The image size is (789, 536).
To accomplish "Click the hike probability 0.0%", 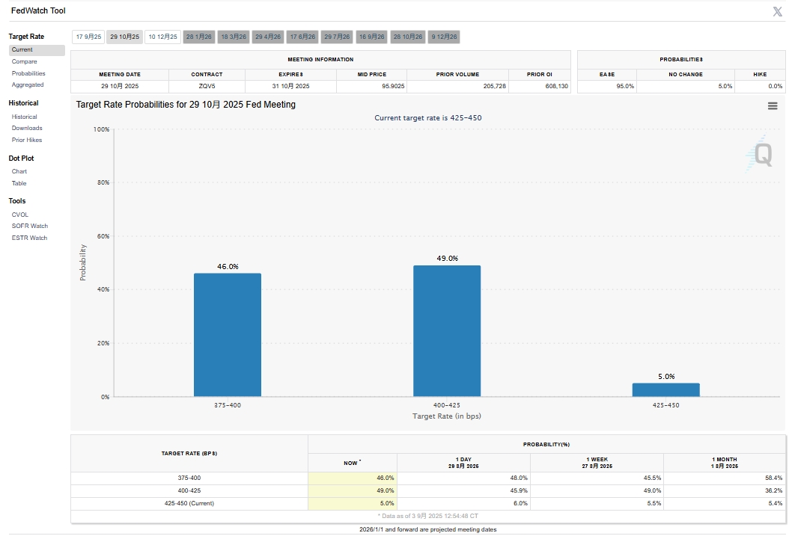I will [x=776, y=87].
